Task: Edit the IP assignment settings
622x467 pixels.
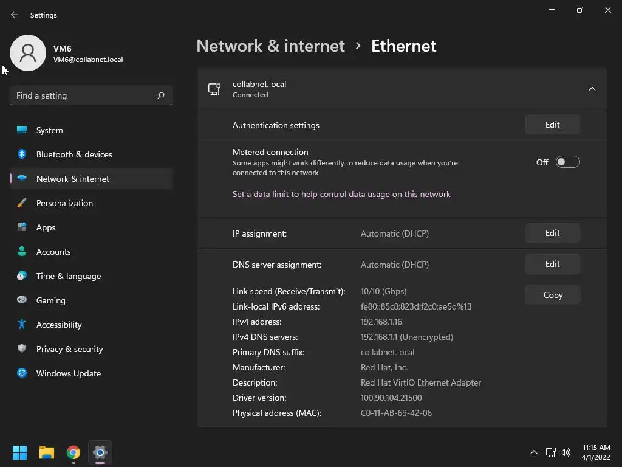Action: click(x=552, y=233)
